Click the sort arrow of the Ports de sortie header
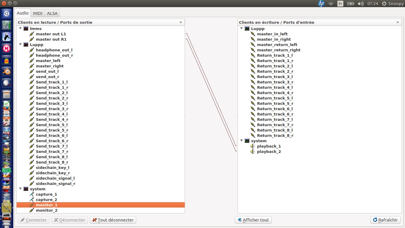The image size is (405, 228). [181, 23]
